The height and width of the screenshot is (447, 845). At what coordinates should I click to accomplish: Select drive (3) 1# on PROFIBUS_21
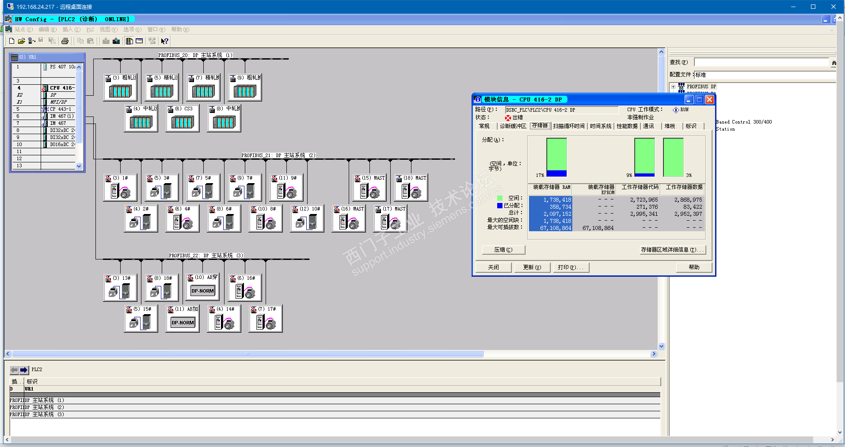point(120,188)
